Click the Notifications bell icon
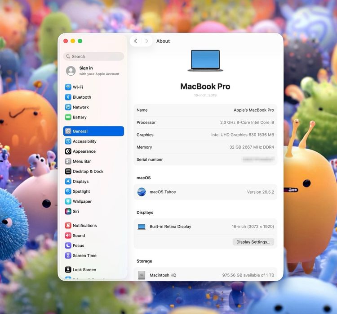Viewport: 337px width, 314px height. (68, 225)
